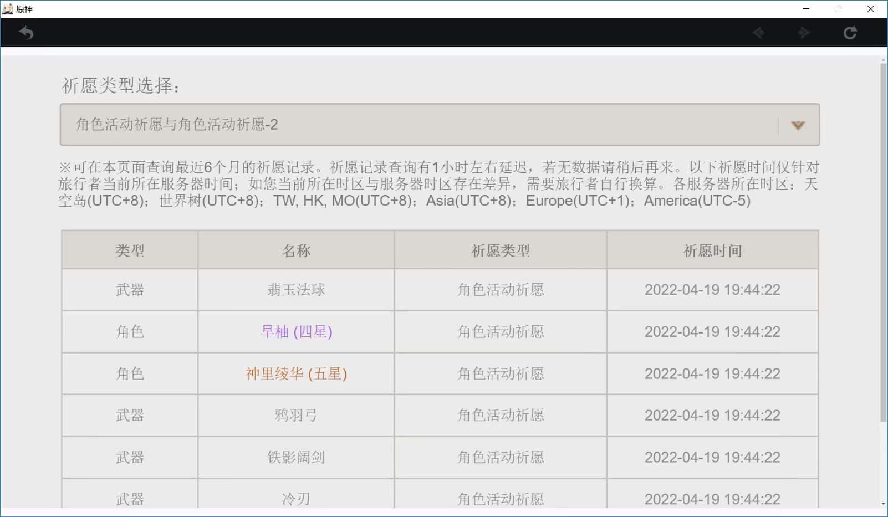888x517 pixels.
Task: Click the refresh page icon
Action: [850, 33]
